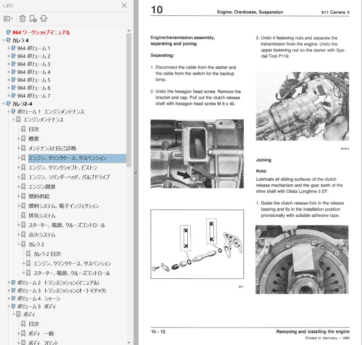Viewport: 362px width, 345px height.
Task: Click the find current bookmark icon
Action: coord(44,19)
